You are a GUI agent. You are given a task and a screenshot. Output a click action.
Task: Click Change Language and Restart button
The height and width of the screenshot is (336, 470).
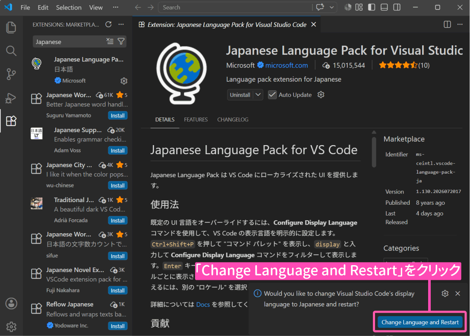point(420,323)
